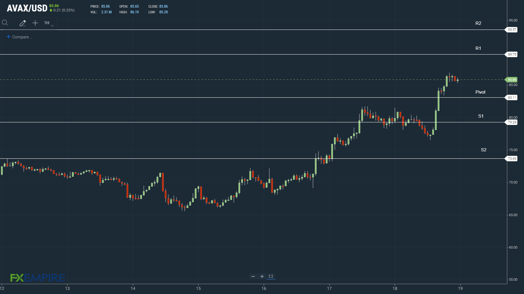The image size is (524, 294).
Task: Open the 1H timeframe dropdown
Action: click(49, 23)
